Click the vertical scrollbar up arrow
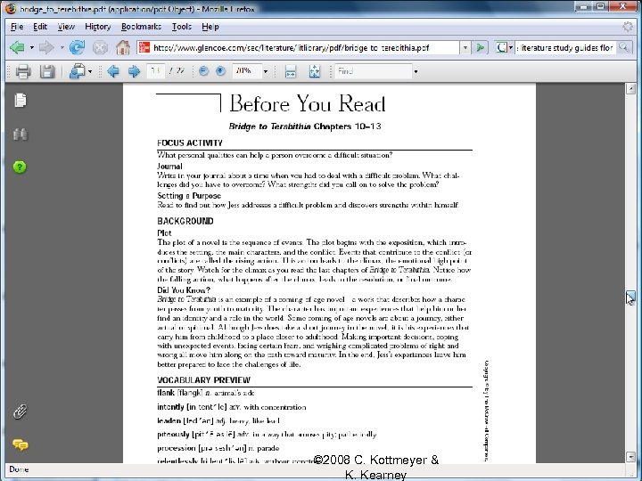 (x=630, y=89)
